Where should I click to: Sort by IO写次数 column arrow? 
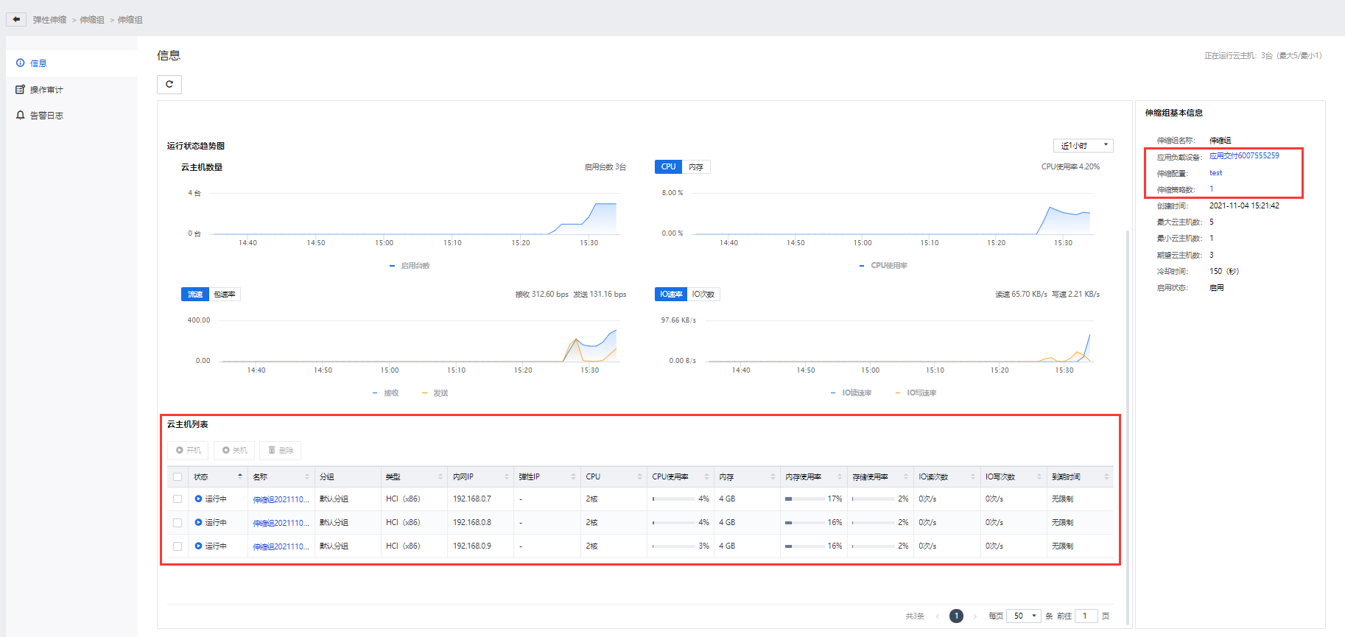tap(1039, 476)
